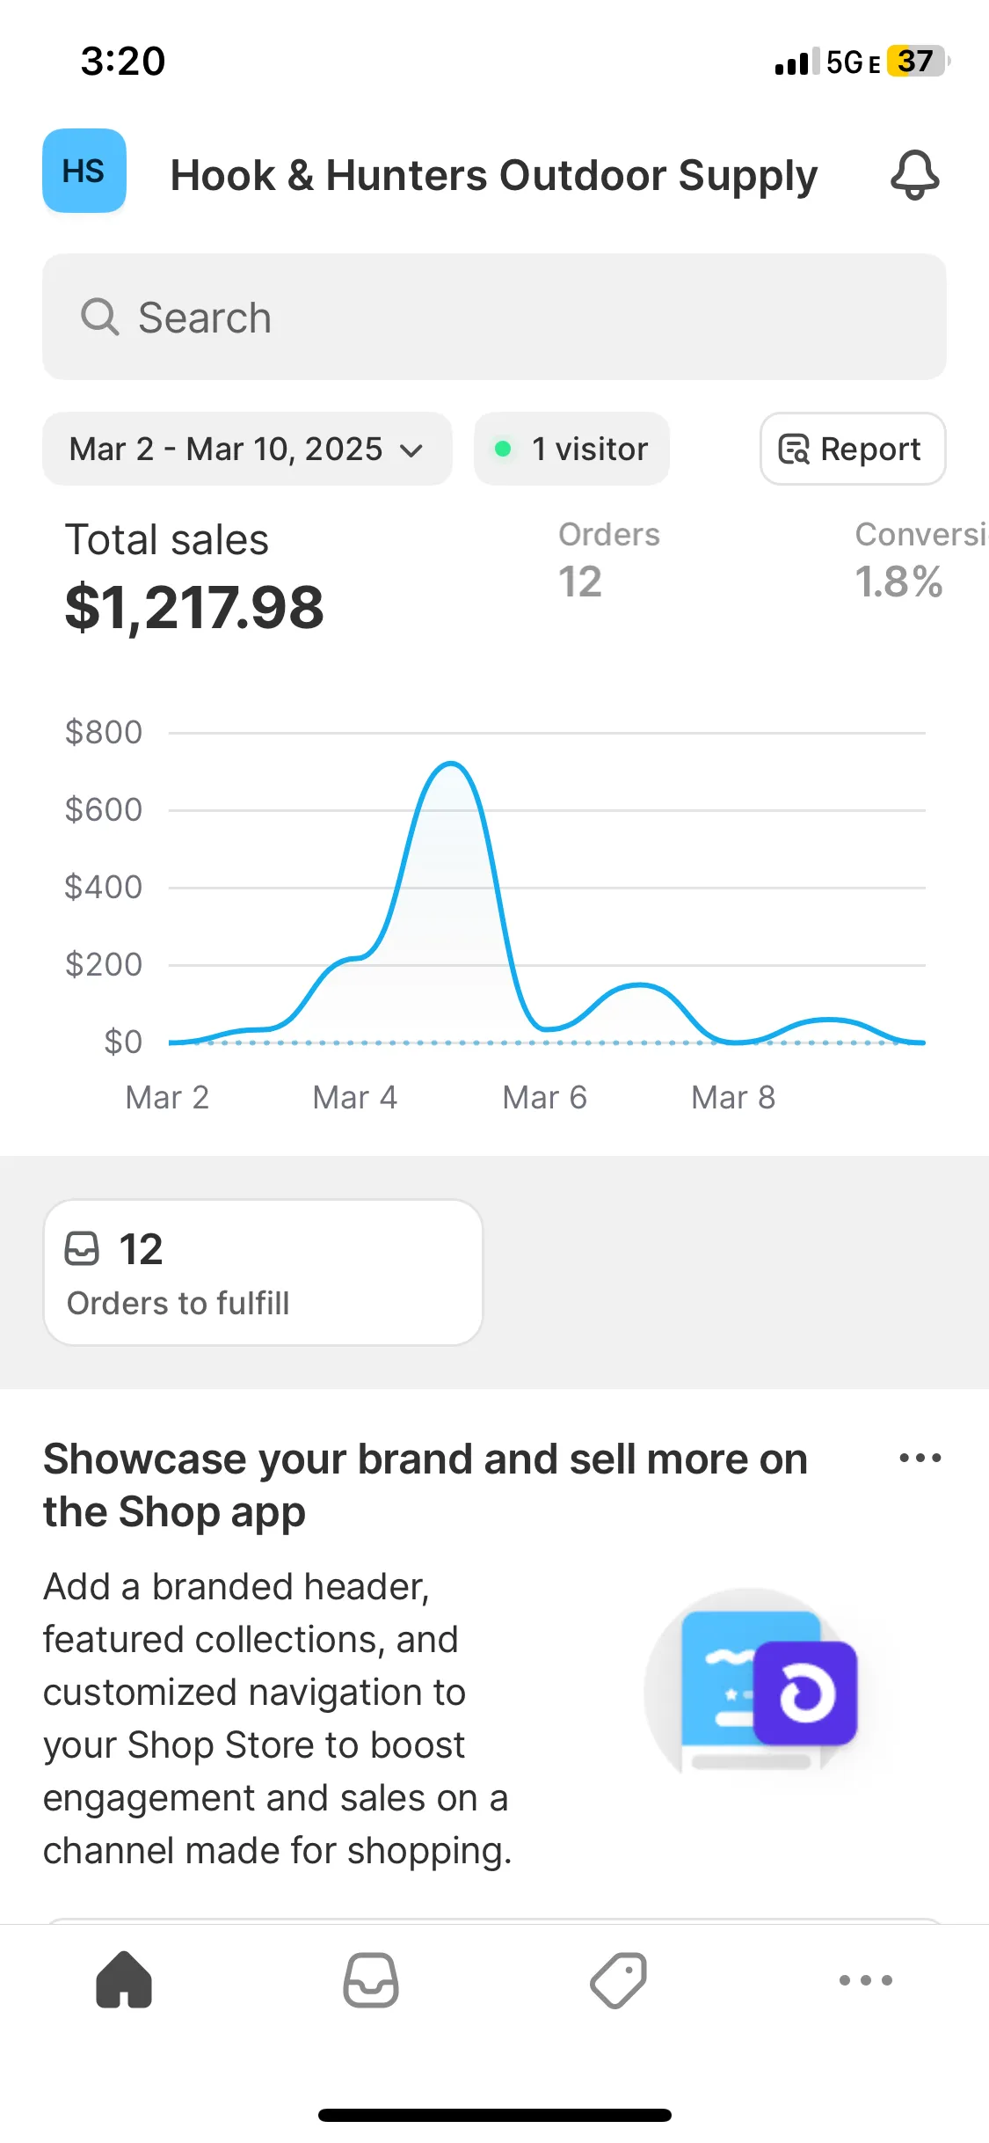Viewport: 989px width, 2143px height.
Task: Open the 12 Orders to fulfill card
Action: [263, 1272]
